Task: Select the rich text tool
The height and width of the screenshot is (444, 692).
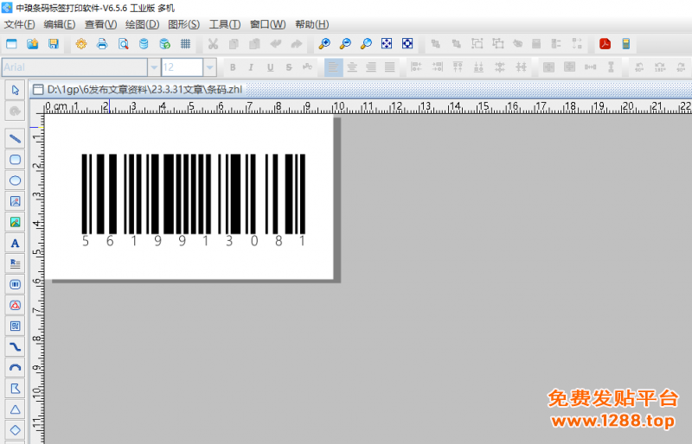Action: [x=15, y=263]
